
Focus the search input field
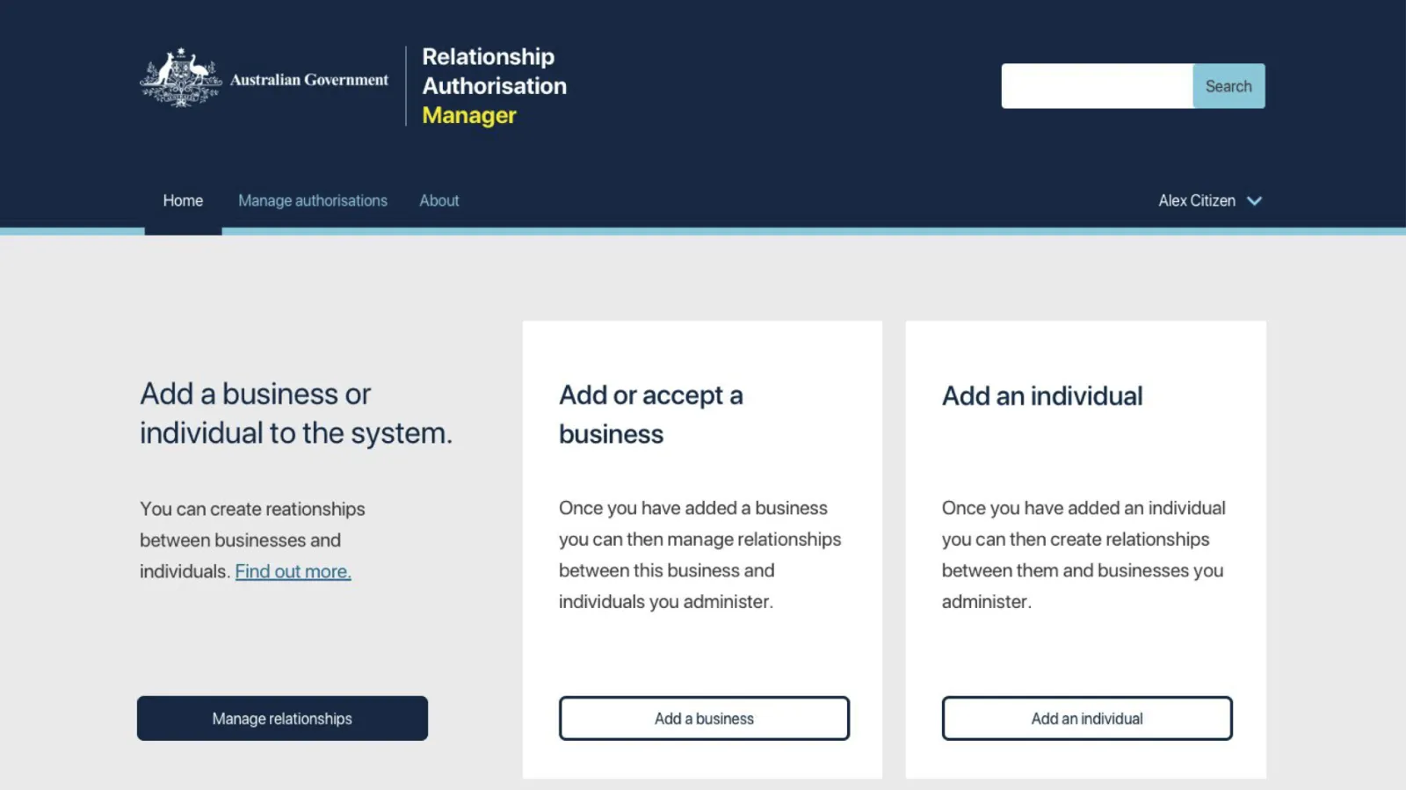[1097, 86]
